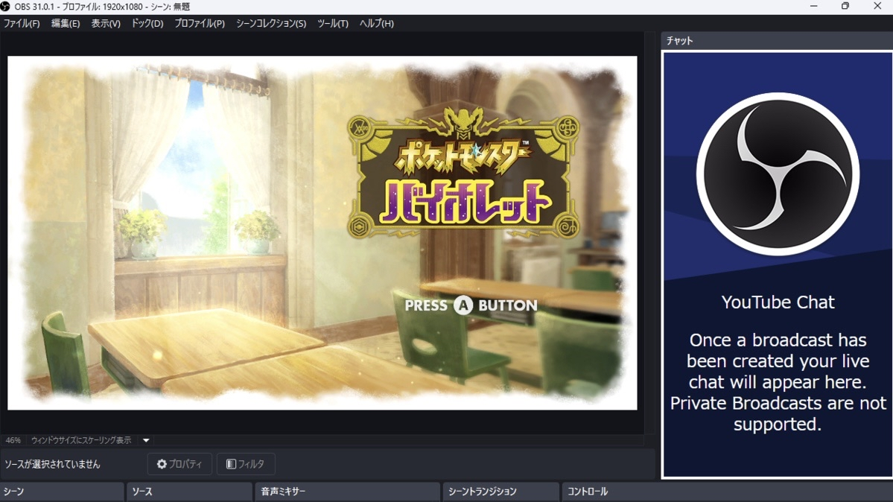The width and height of the screenshot is (893, 502).
Task: Click ソースが選択されていません status text
Action: click(52, 464)
